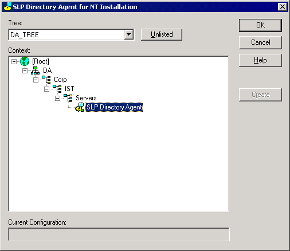The image size is (290, 251).
Task: Select [Root] label in context tree
Action: [x=41, y=61]
